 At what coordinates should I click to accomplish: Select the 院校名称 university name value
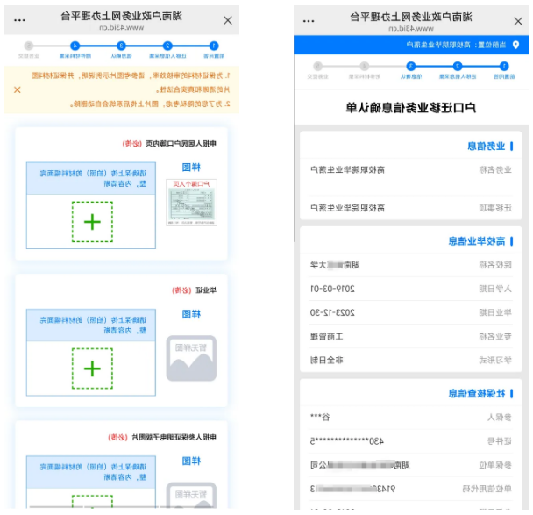coord(335,265)
